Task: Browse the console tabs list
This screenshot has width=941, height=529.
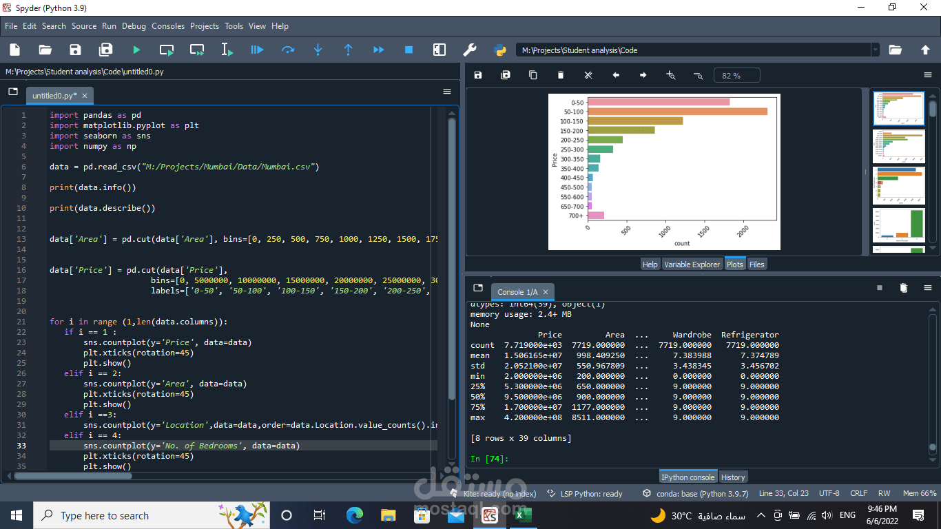Action: pos(478,288)
